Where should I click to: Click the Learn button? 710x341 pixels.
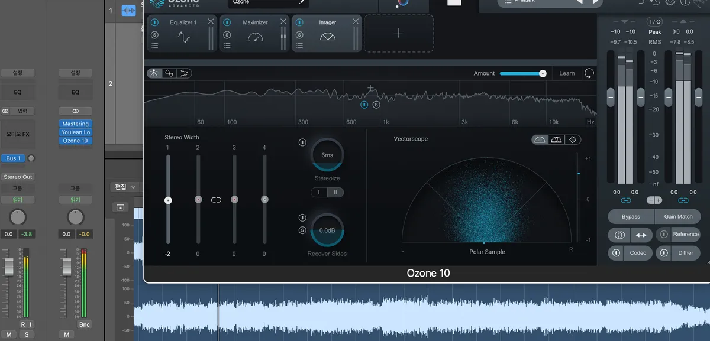[x=567, y=73]
